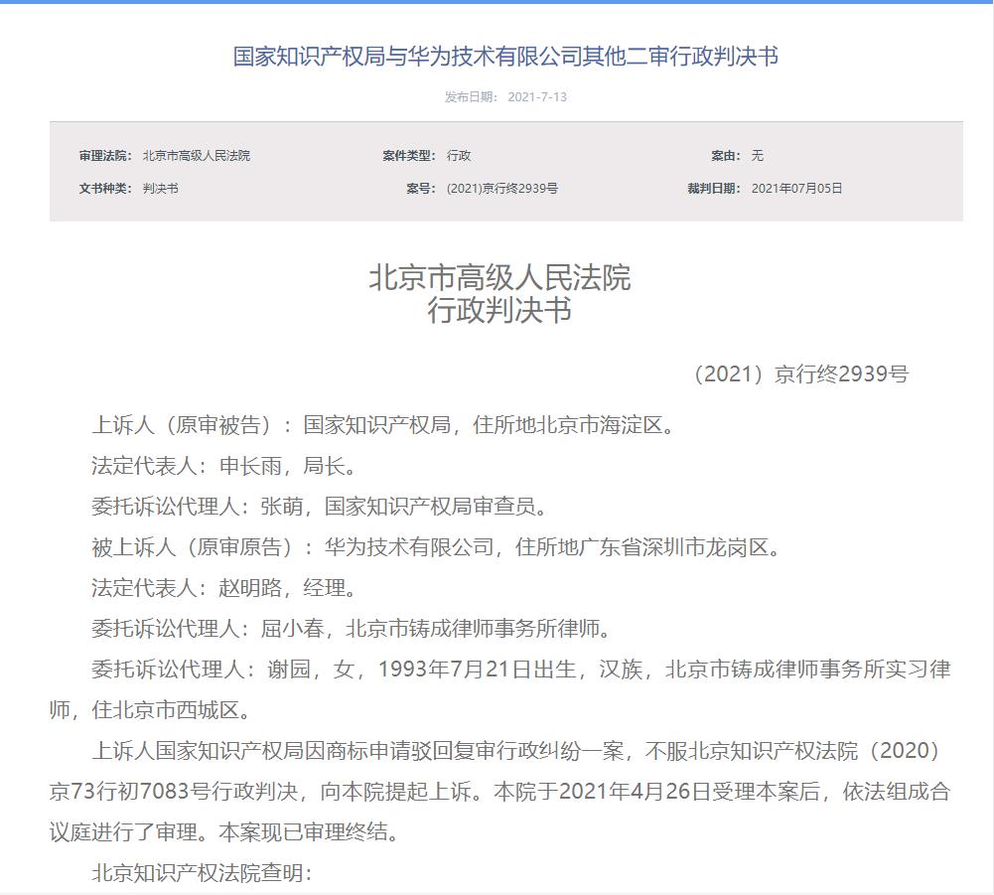Click the 案由 value 无

[758, 155]
